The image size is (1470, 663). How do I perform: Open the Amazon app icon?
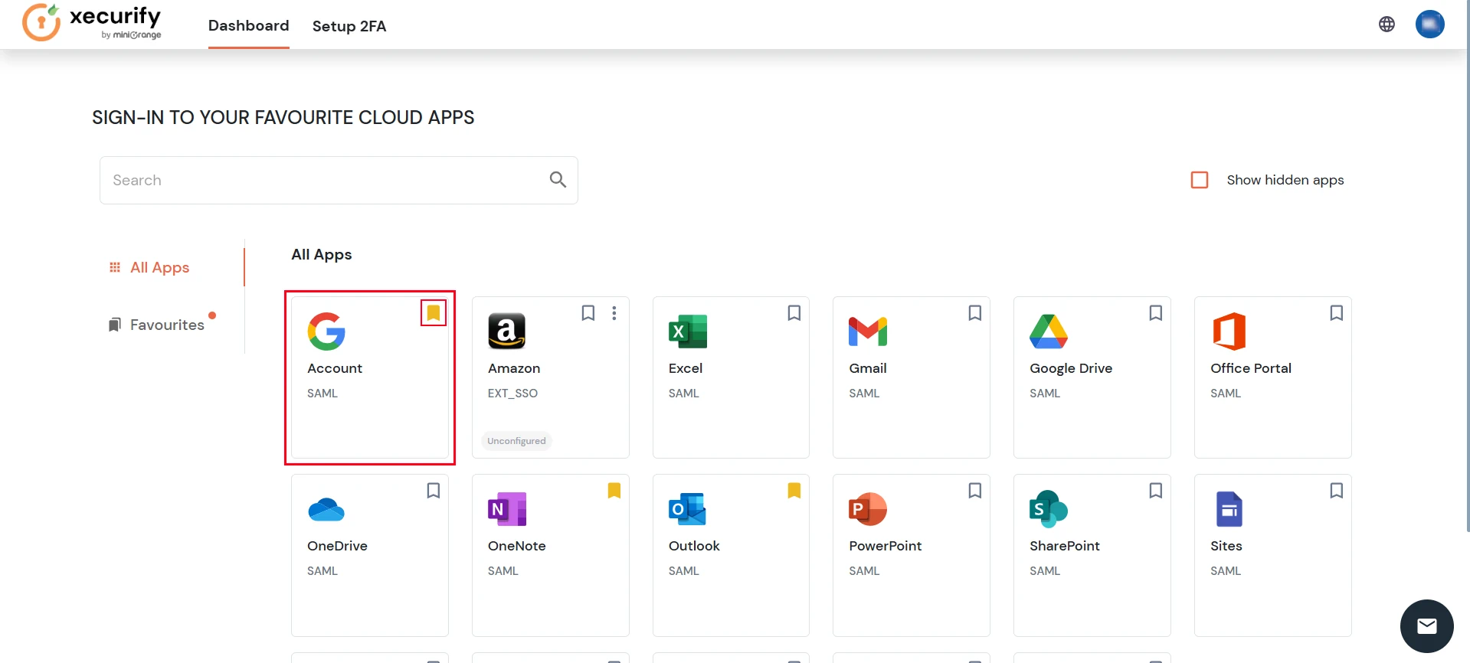[507, 331]
